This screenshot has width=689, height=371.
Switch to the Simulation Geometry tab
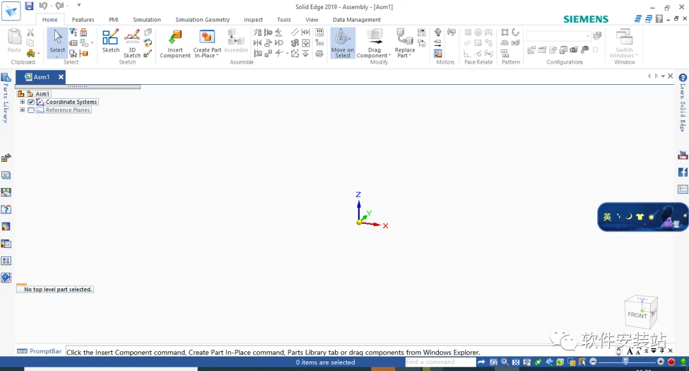coord(202,20)
